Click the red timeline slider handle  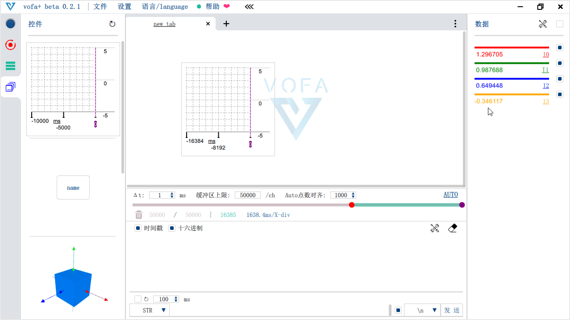pyautogui.click(x=352, y=205)
